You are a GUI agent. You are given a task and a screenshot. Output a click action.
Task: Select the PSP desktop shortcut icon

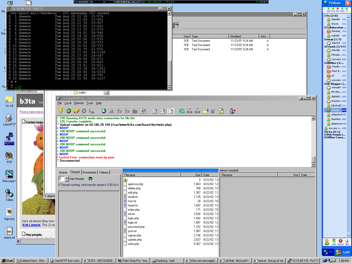tap(9, 158)
